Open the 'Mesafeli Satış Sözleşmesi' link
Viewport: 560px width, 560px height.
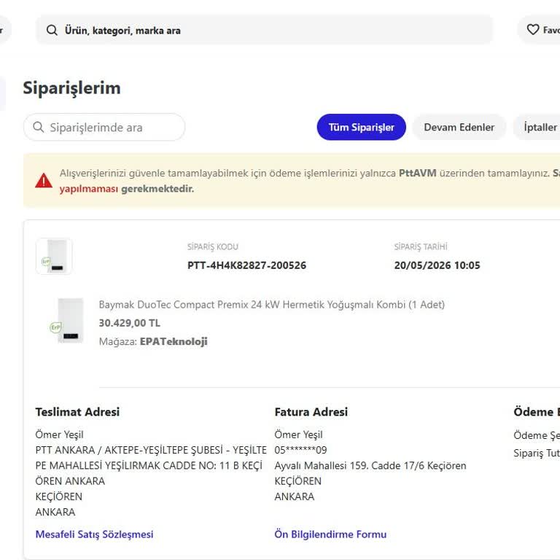click(94, 534)
